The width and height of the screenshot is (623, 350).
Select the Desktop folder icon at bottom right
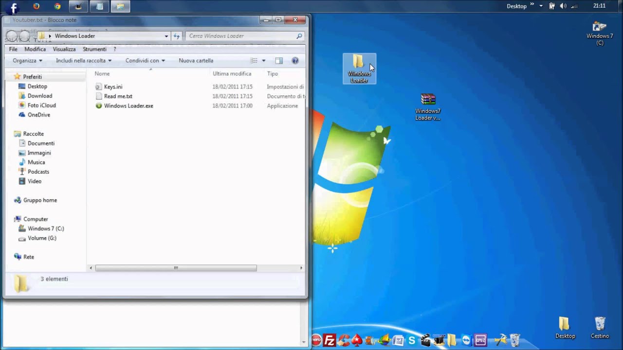pos(565,328)
